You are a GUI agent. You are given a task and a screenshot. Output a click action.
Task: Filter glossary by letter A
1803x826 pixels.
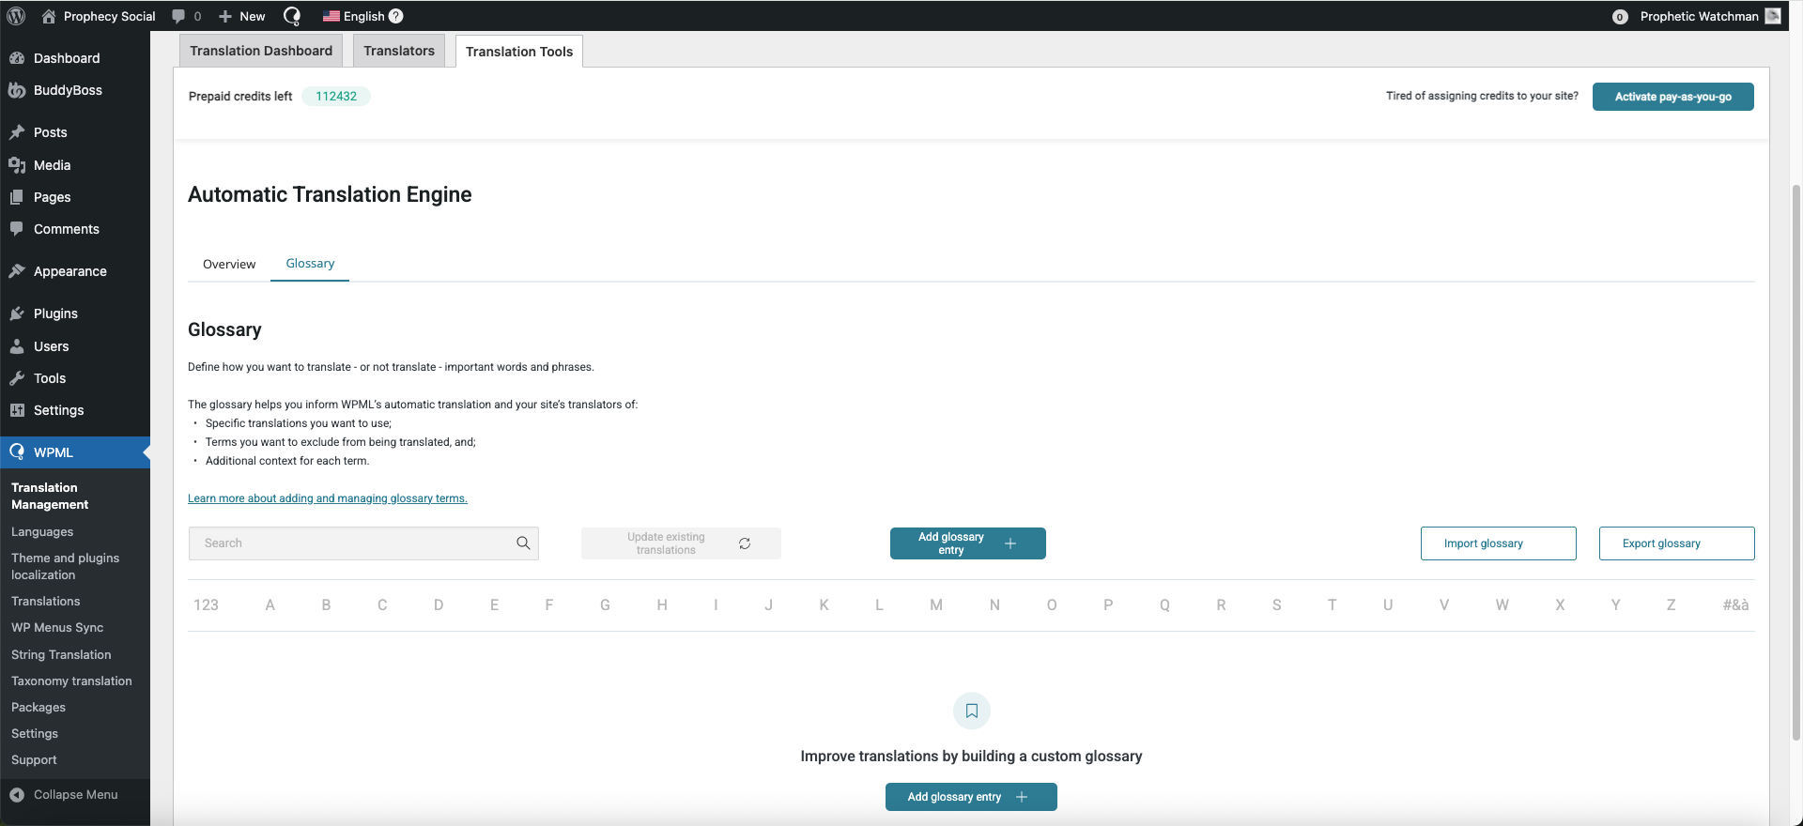(x=270, y=605)
